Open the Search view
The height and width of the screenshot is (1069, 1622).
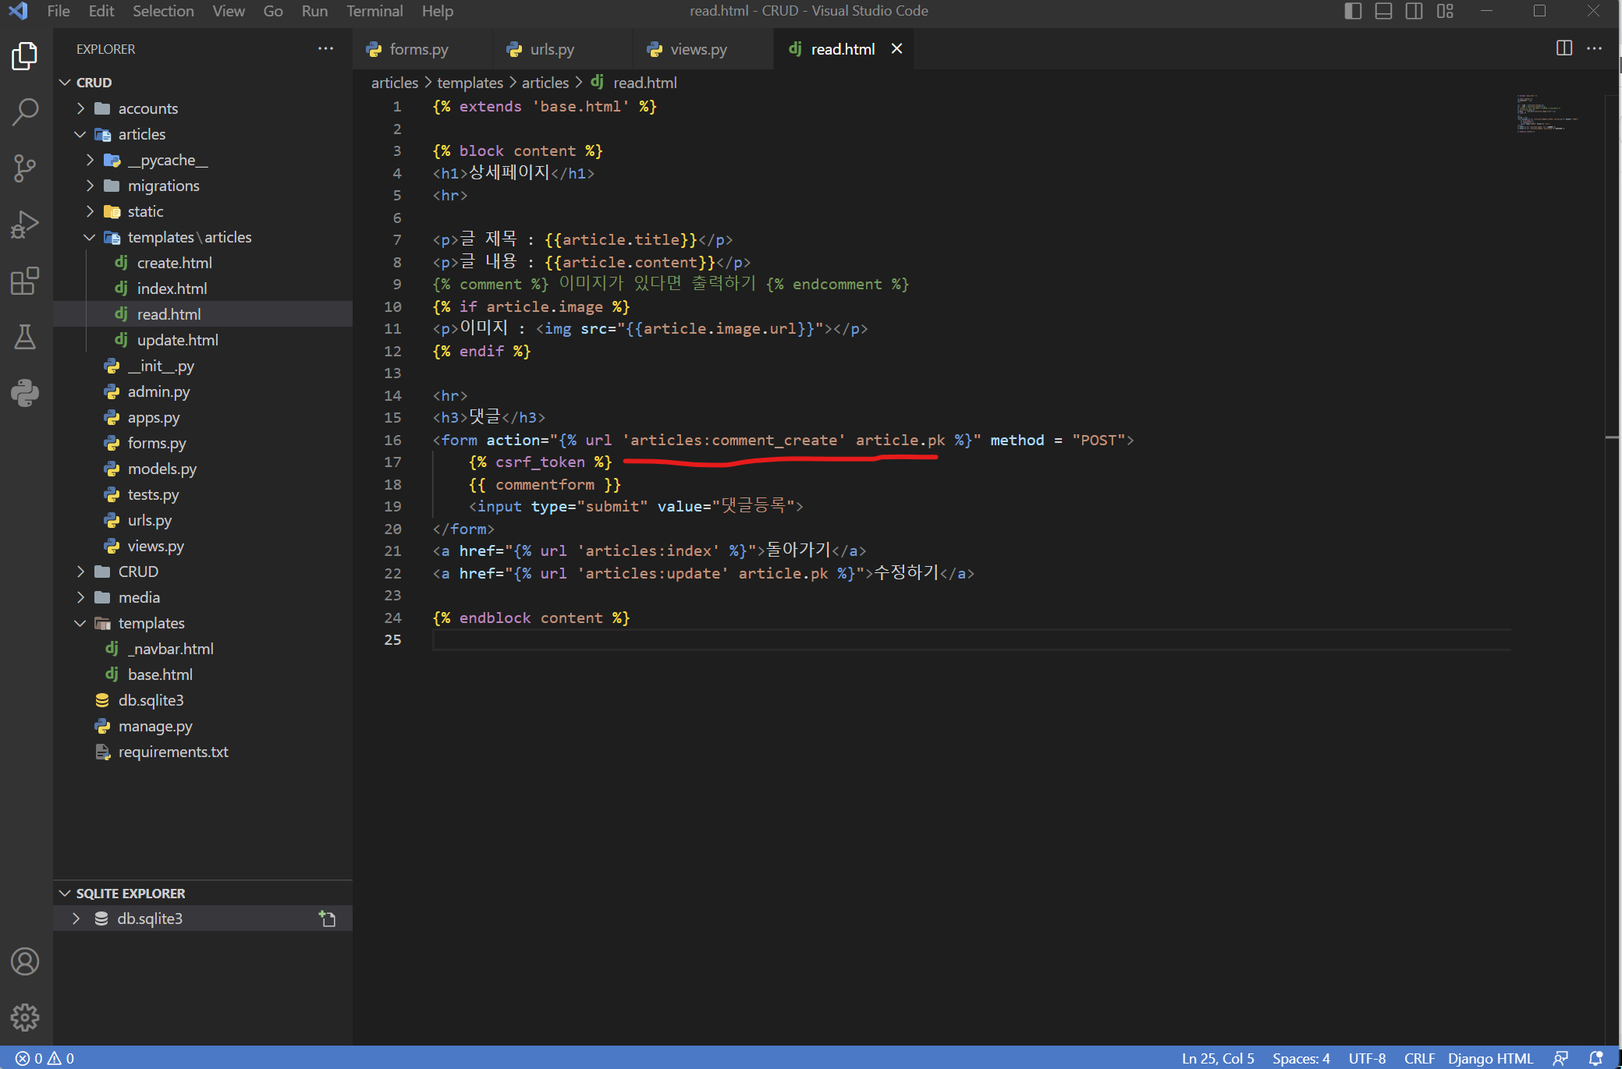(25, 112)
